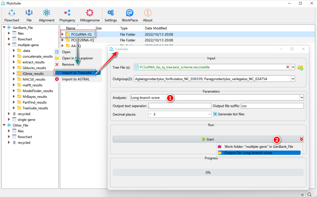Select Output Dir: Long-branch-score entry

pos(259,153)
